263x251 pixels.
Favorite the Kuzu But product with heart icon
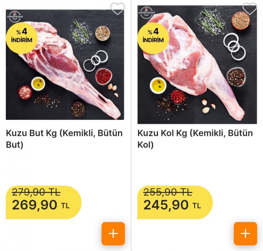pyautogui.click(x=118, y=9)
